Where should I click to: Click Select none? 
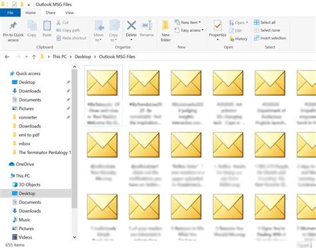click(x=267, y=30)
